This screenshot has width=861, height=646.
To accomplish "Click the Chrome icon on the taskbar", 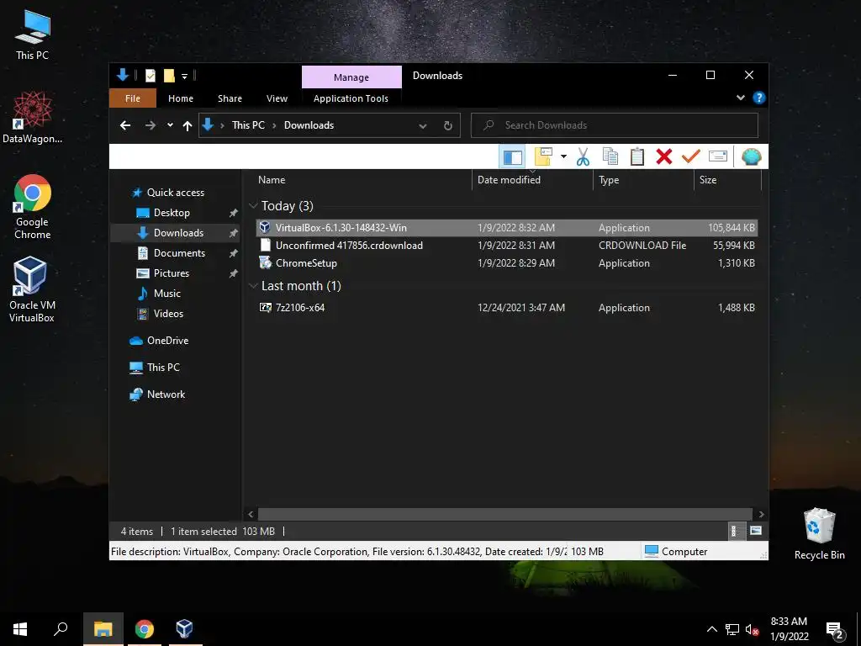I will (x=145, y=629).
